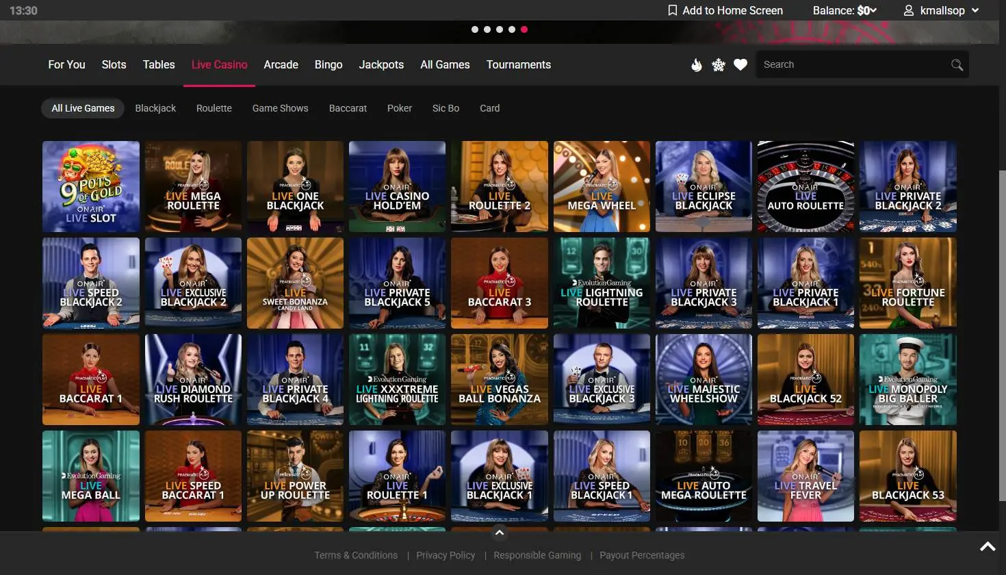This screenshot has width=1006, height=575.
Task: Select the last carousel dot indicator
Action: [524, 29]
